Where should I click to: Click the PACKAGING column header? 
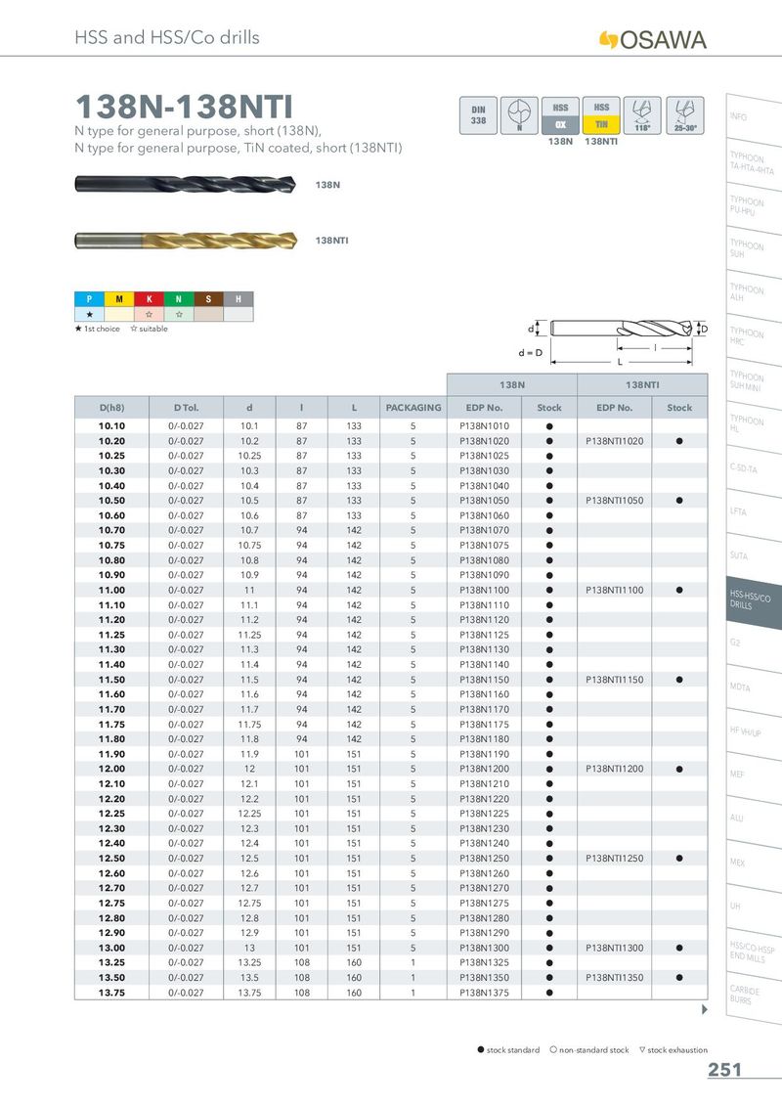tap(413, 408)
